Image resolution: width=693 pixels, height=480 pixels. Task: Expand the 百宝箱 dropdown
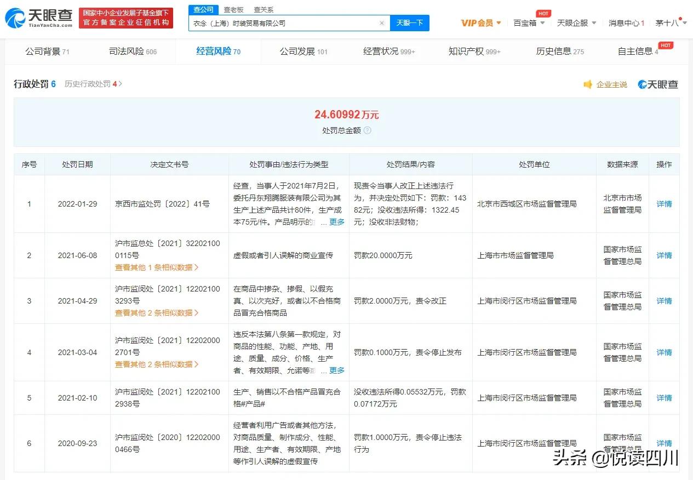tap(526, 24)
